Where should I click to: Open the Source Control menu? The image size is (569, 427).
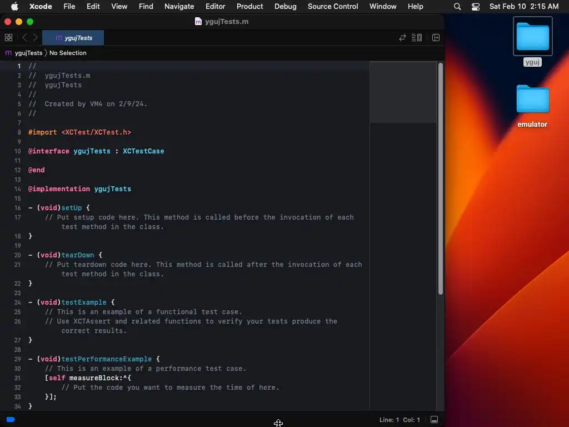[x=333, y=6]
